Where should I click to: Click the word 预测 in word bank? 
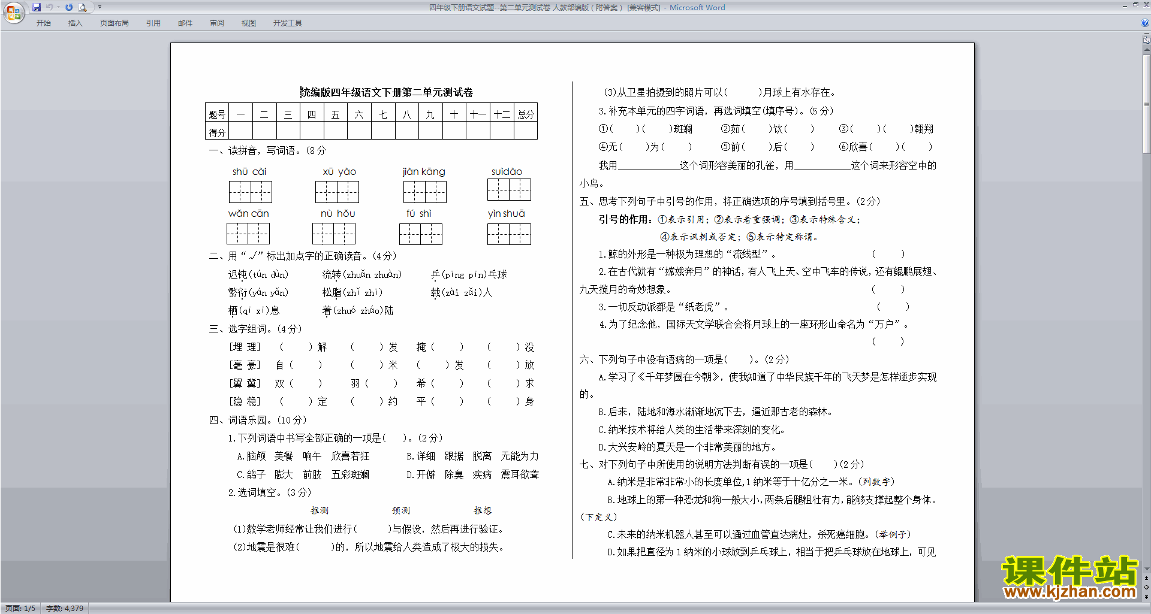pyautogui.click(x=401, y=510)
